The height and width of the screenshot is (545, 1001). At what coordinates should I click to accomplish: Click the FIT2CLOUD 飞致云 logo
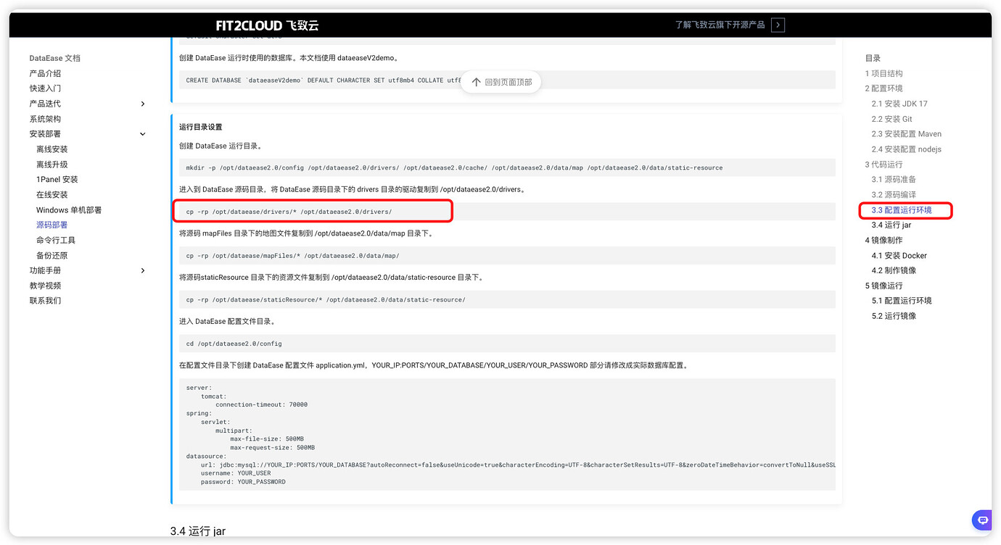268,25
